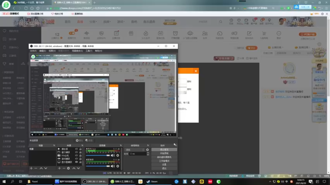330x185 pixels.
Task: Open audio settings gear for 麦克风/Aux
Action: point(118,155)
